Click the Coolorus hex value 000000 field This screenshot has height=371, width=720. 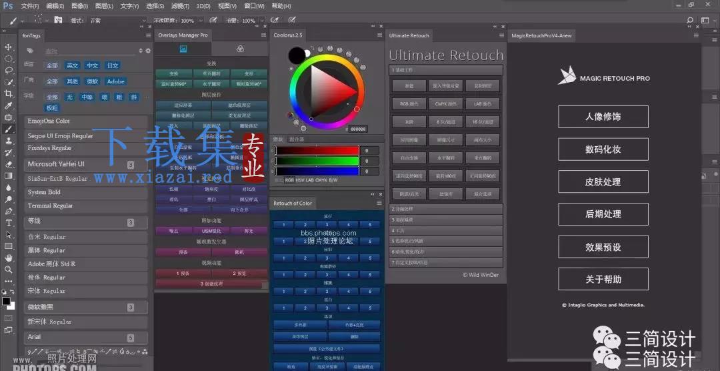[358, 129]
